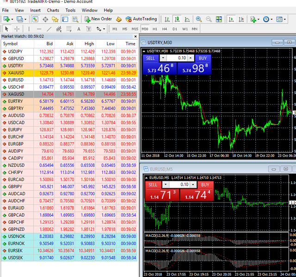Screen dimensions: 296x277
Task: Switch chart to bar chart style
Action: pyautogui.click(x=167, y=19)
